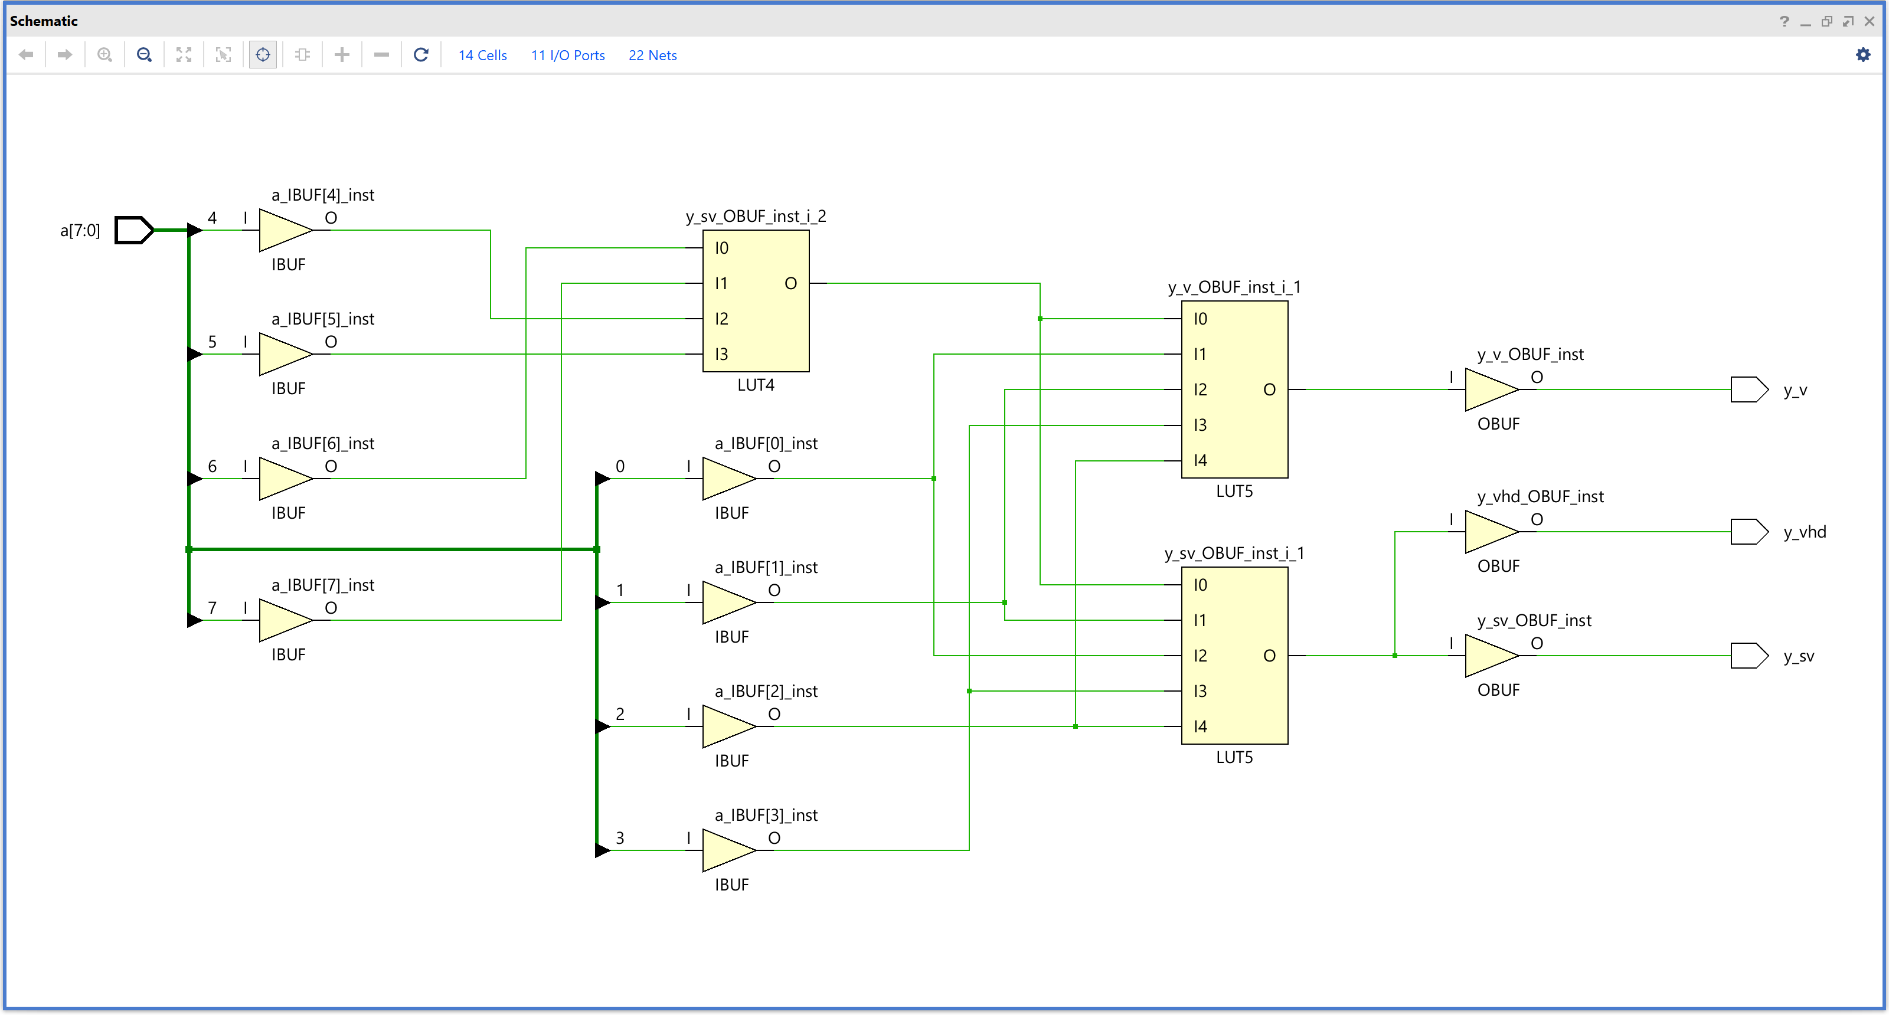Open the 22 Nets link
Screen dimensions: 1889x1015
pyautogui.click(x=652, y=55)
